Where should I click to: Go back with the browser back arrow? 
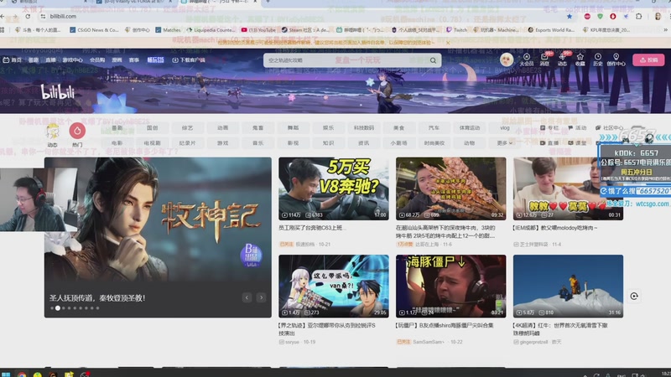(3, 16)
